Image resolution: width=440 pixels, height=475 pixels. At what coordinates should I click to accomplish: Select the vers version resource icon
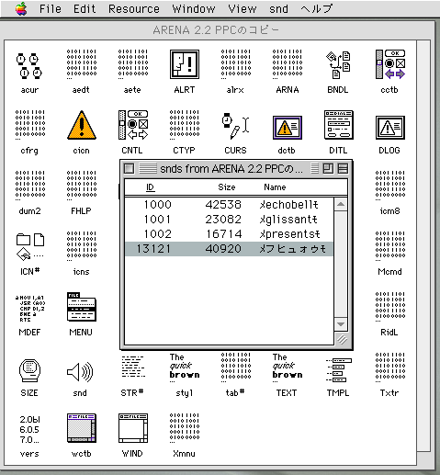tap(29, 429)
